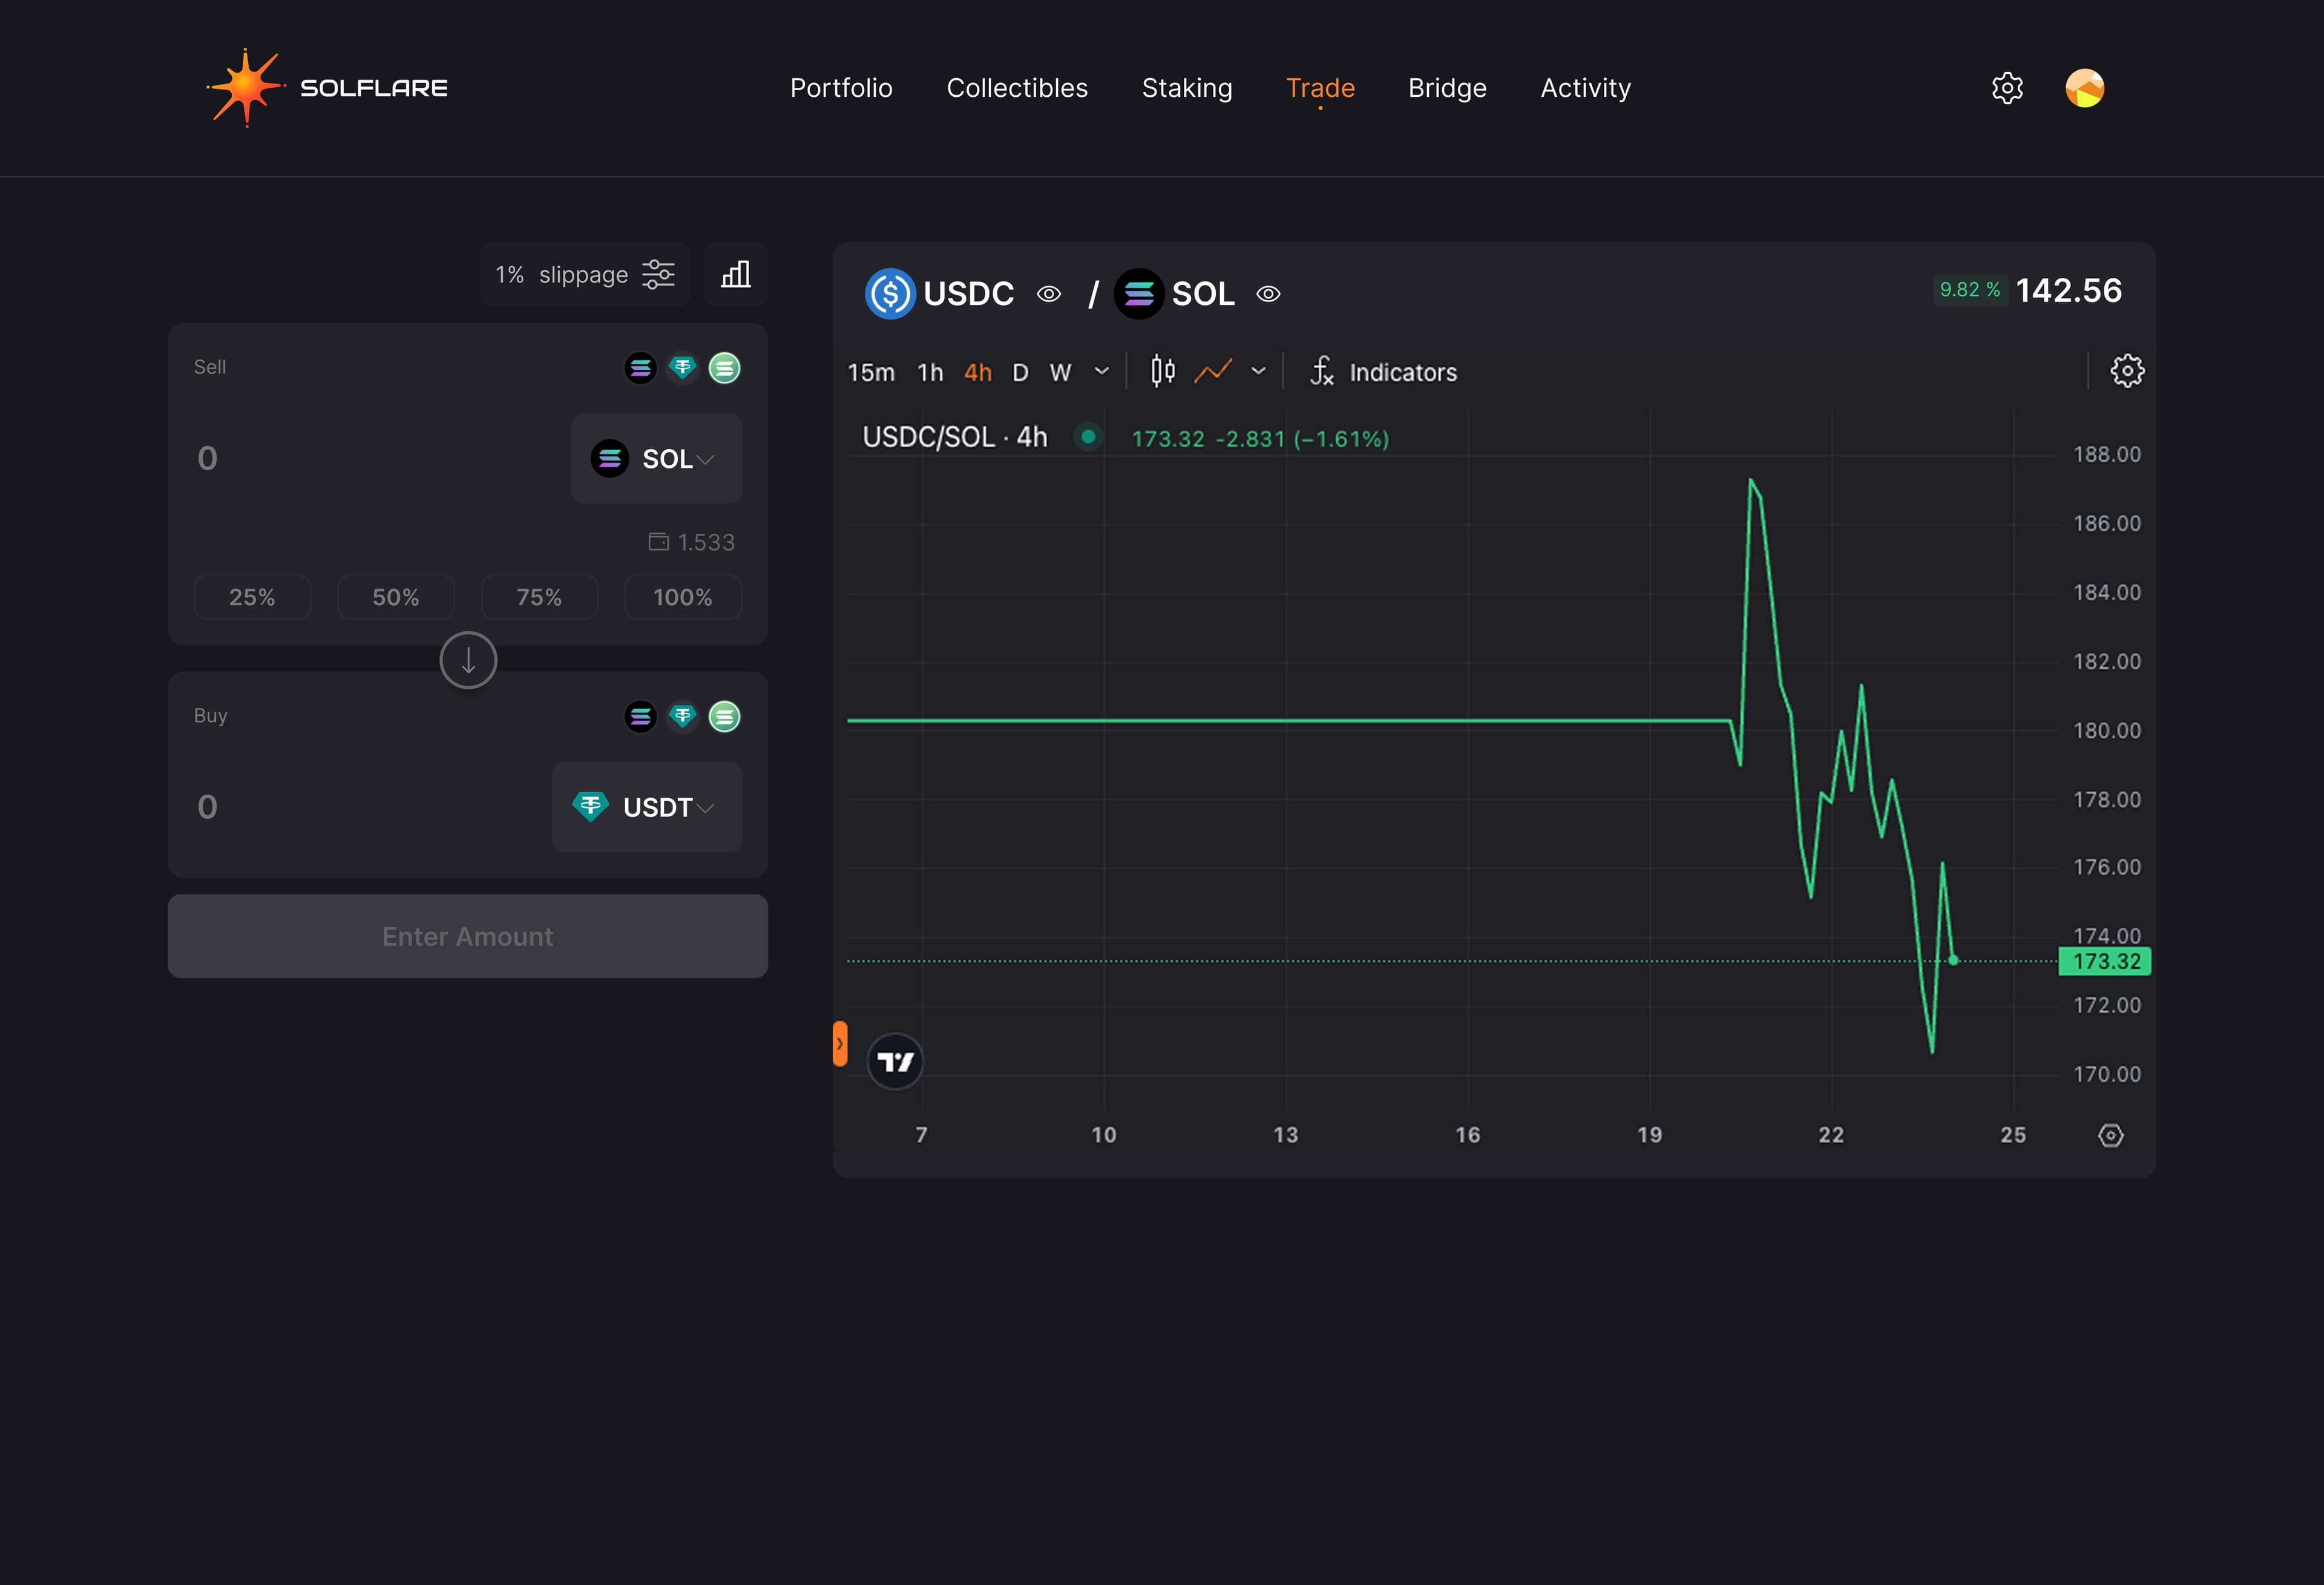Pick SOL shortcut icon in Buy card

click(x=640, y=716)
